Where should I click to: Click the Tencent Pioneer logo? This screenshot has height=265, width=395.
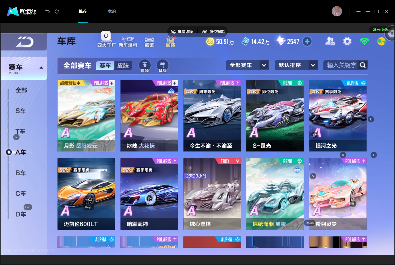(x=22, y=11)
